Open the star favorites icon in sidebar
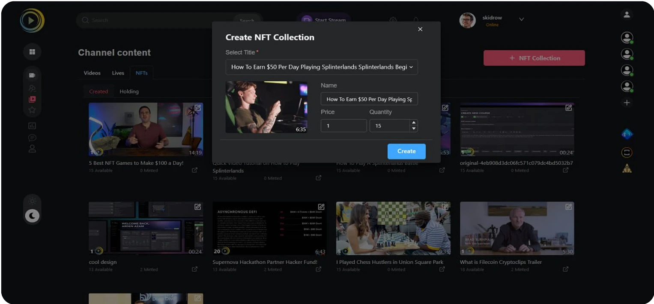 click(x=32, y=110)
